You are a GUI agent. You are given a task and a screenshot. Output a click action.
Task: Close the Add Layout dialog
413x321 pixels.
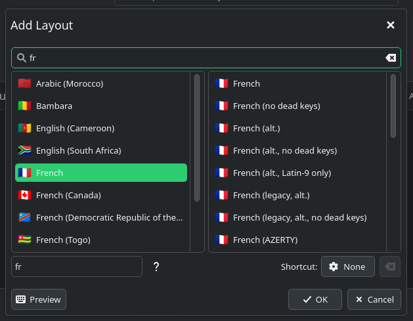pos(391,26)
